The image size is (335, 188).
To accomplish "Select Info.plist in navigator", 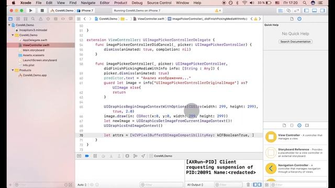I will 28,65.
